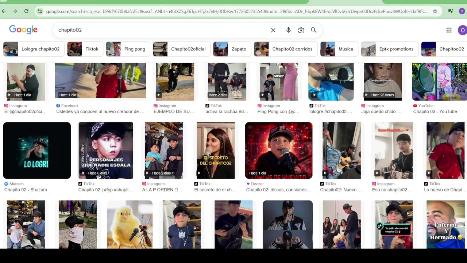The width and height of the screenshot is (467, 263).
Task: Open bass and guitar players thumbnail
Action: tap(341, 150)
